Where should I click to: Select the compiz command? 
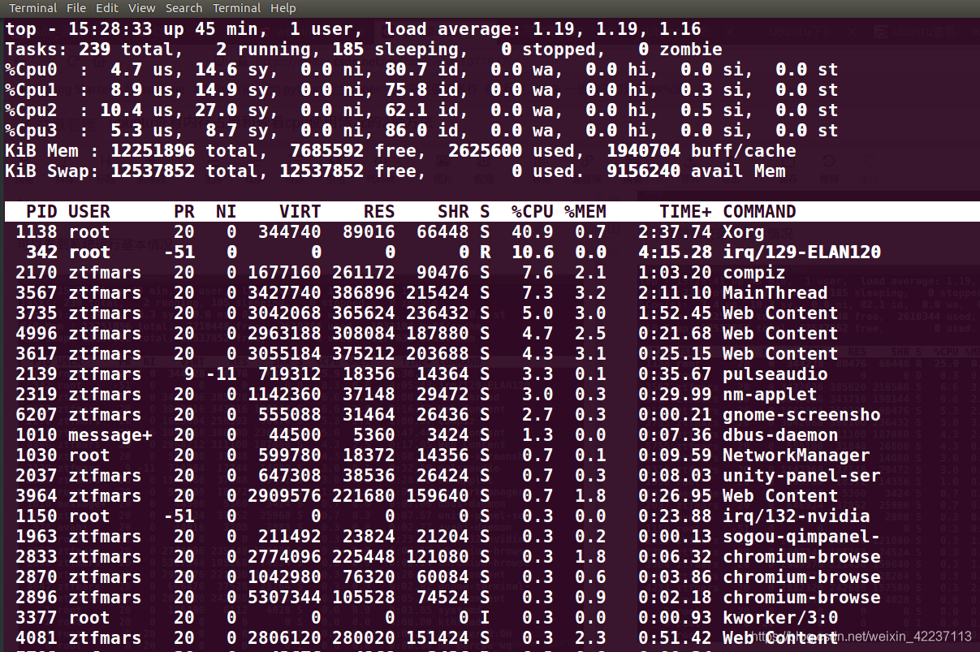click(753, 273)
